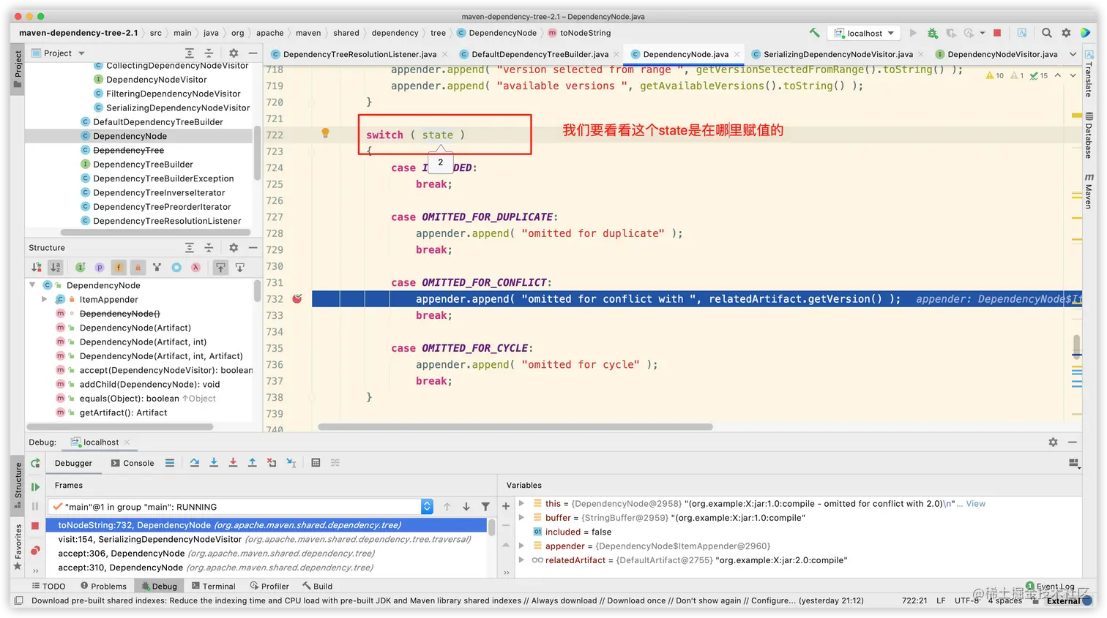
Task: Click the Force Step Into red arrow icon
Action: (x=233, y=463)
